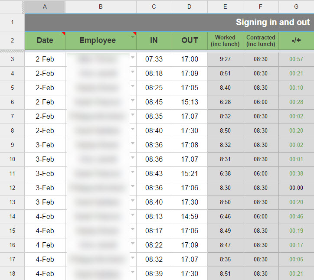This screenshot has height=280, width=314.
Task: Select the '-/+' header cell
Action: [x=296, y=40]
